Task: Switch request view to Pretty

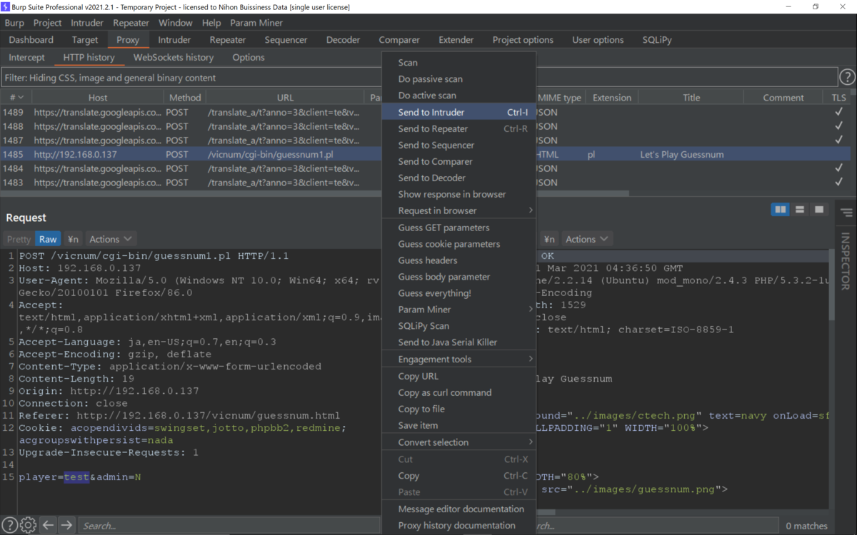Action: coord(19,239)
